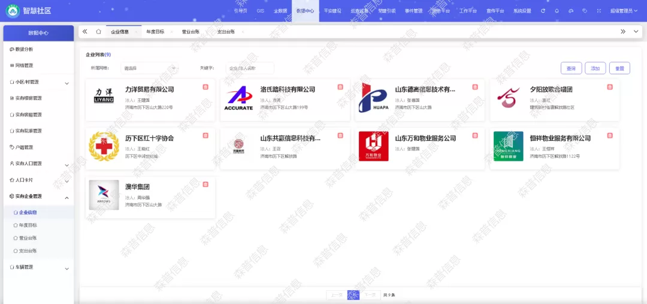Click the 恒祥物业 green logo image
647x304 pixels.
tap(509, 146)
